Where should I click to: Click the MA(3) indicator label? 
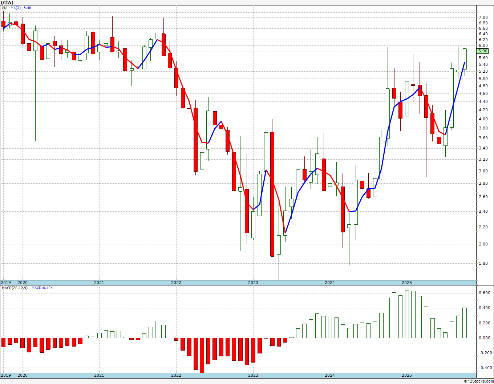[16, 8]
